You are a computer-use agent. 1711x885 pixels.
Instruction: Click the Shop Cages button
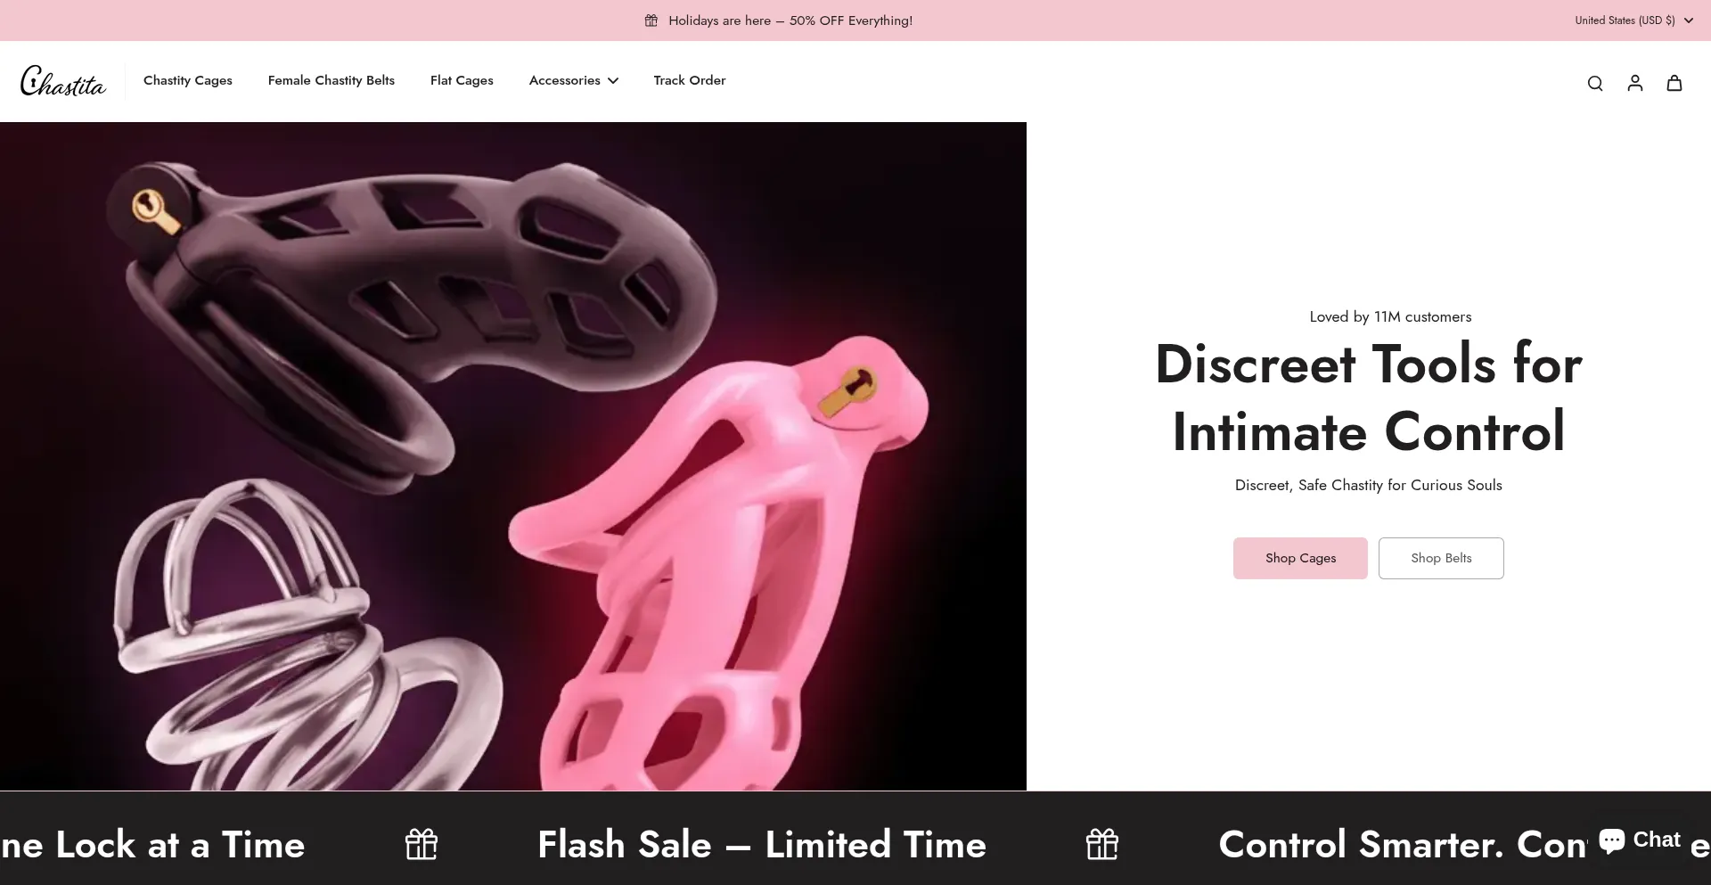pos(1300,558)
